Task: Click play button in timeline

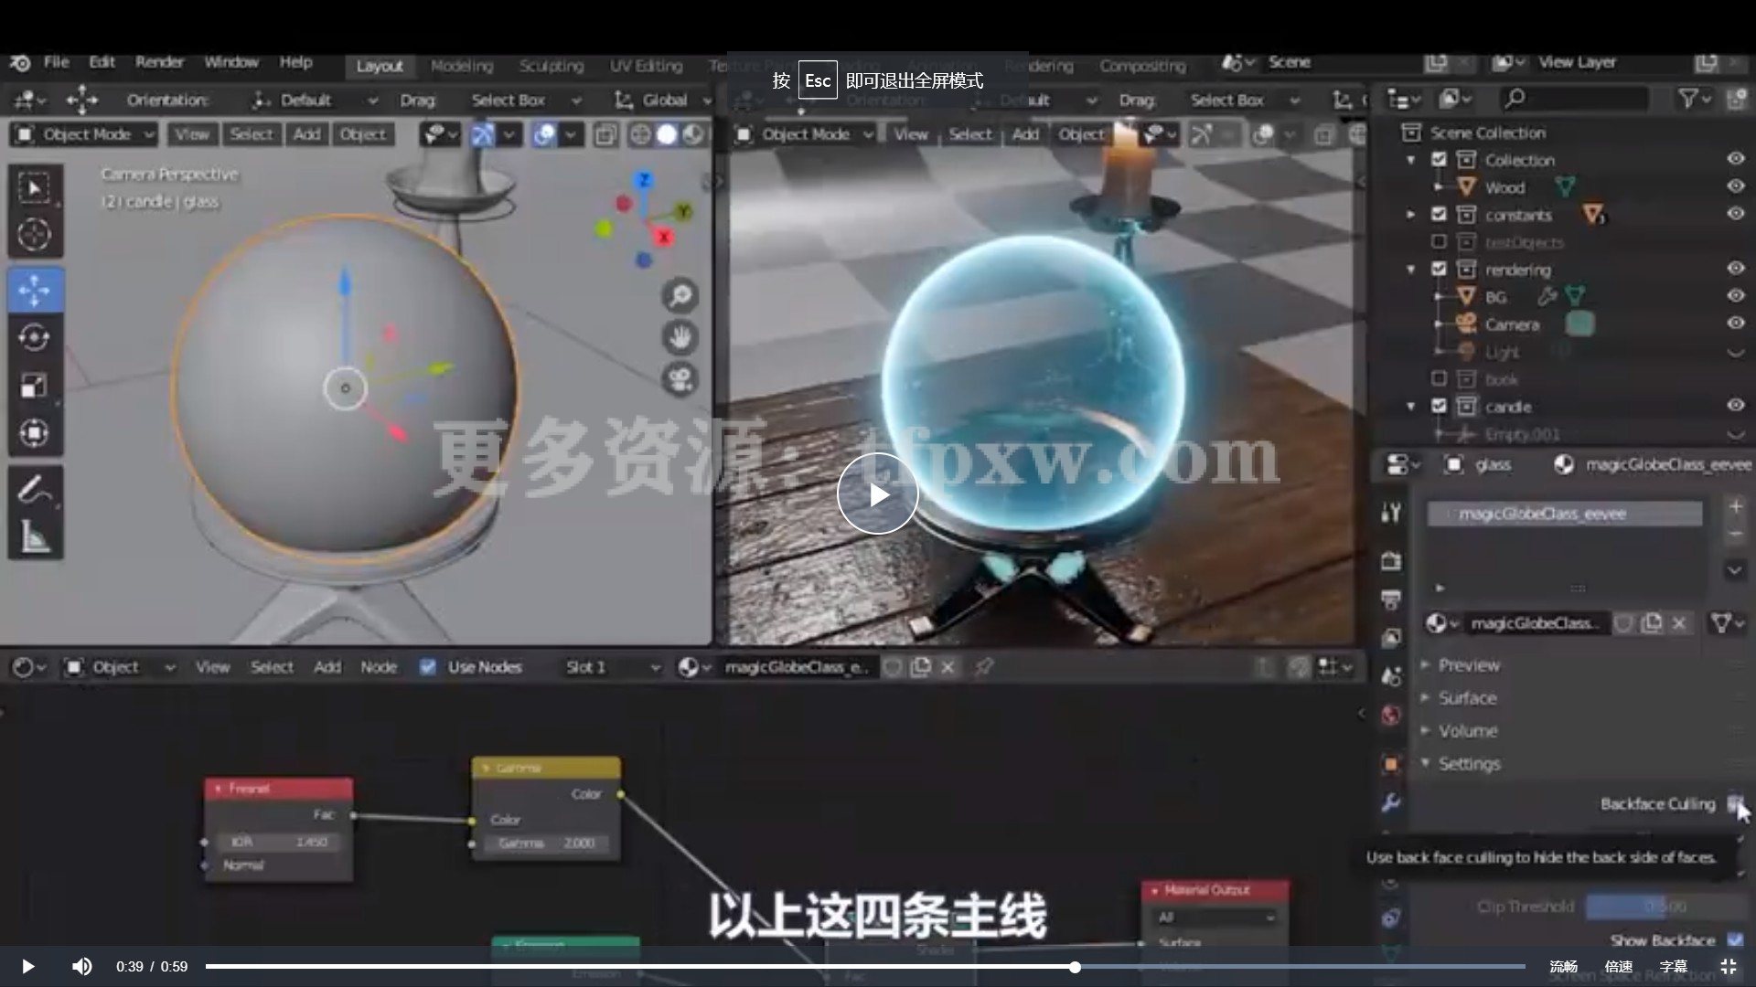Action: 27,965
